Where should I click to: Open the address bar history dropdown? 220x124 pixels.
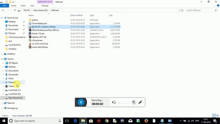179,10
